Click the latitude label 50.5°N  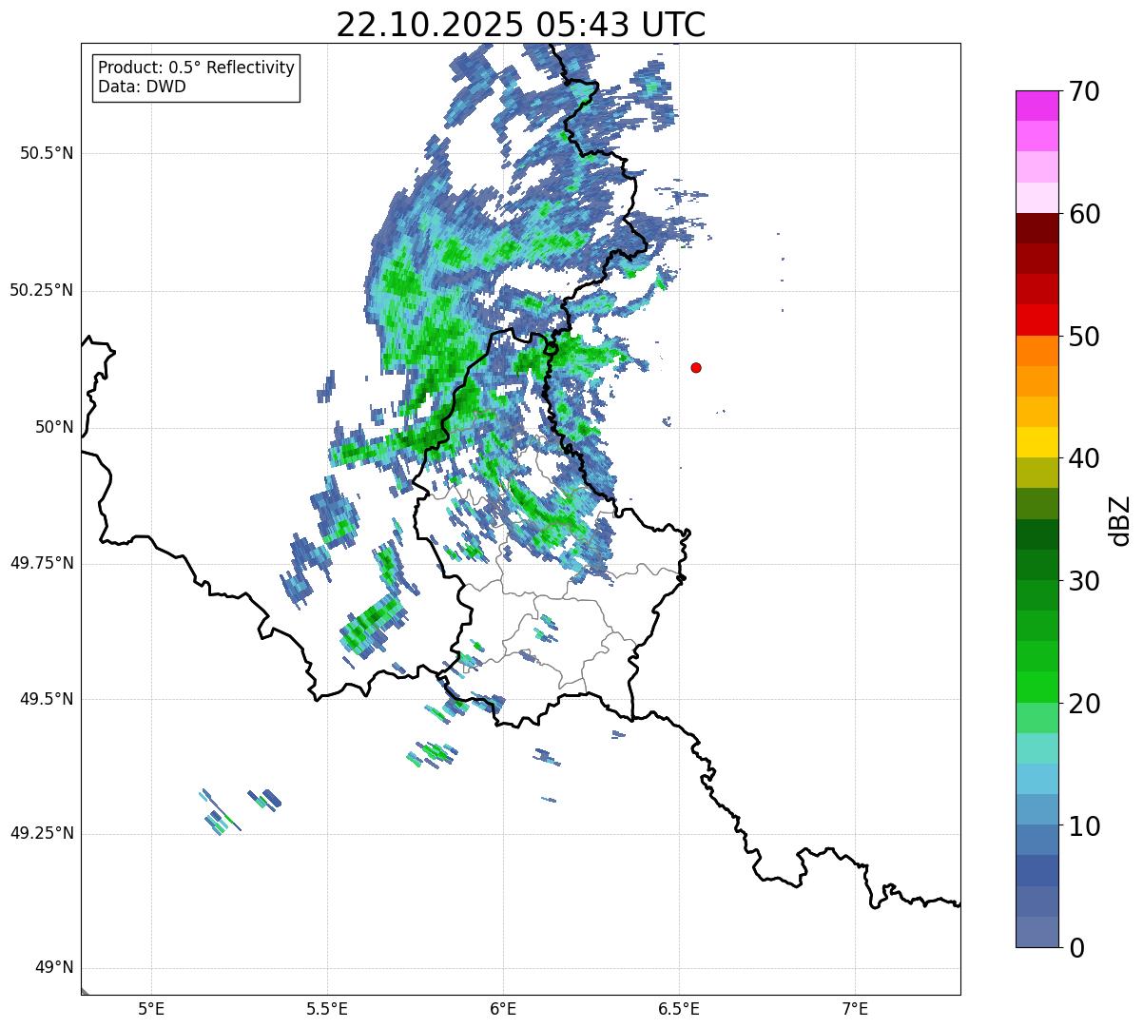(41, 153)
